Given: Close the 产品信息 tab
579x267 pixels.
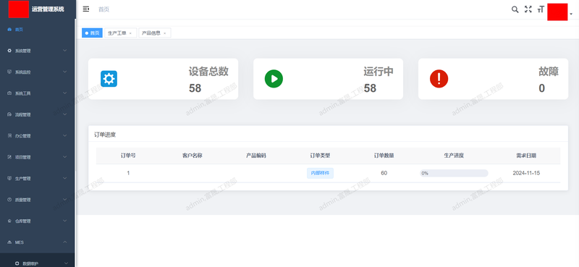Looking at the screenshot, I should click(x=165, y=33).
